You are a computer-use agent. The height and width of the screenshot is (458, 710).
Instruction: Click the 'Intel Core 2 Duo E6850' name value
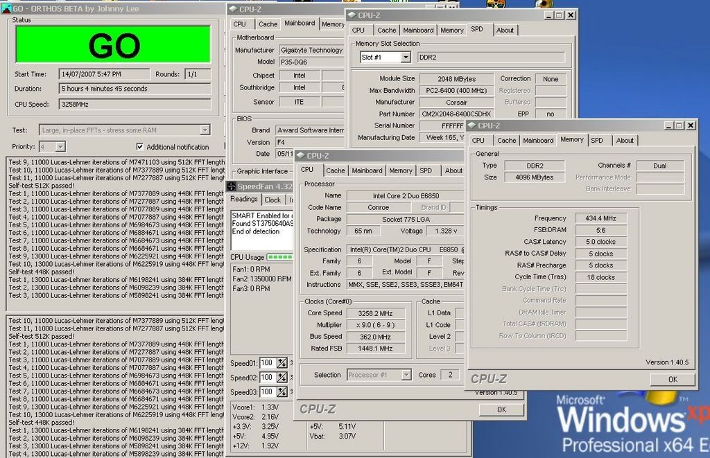pyautogui.click(x=406, y=196)
